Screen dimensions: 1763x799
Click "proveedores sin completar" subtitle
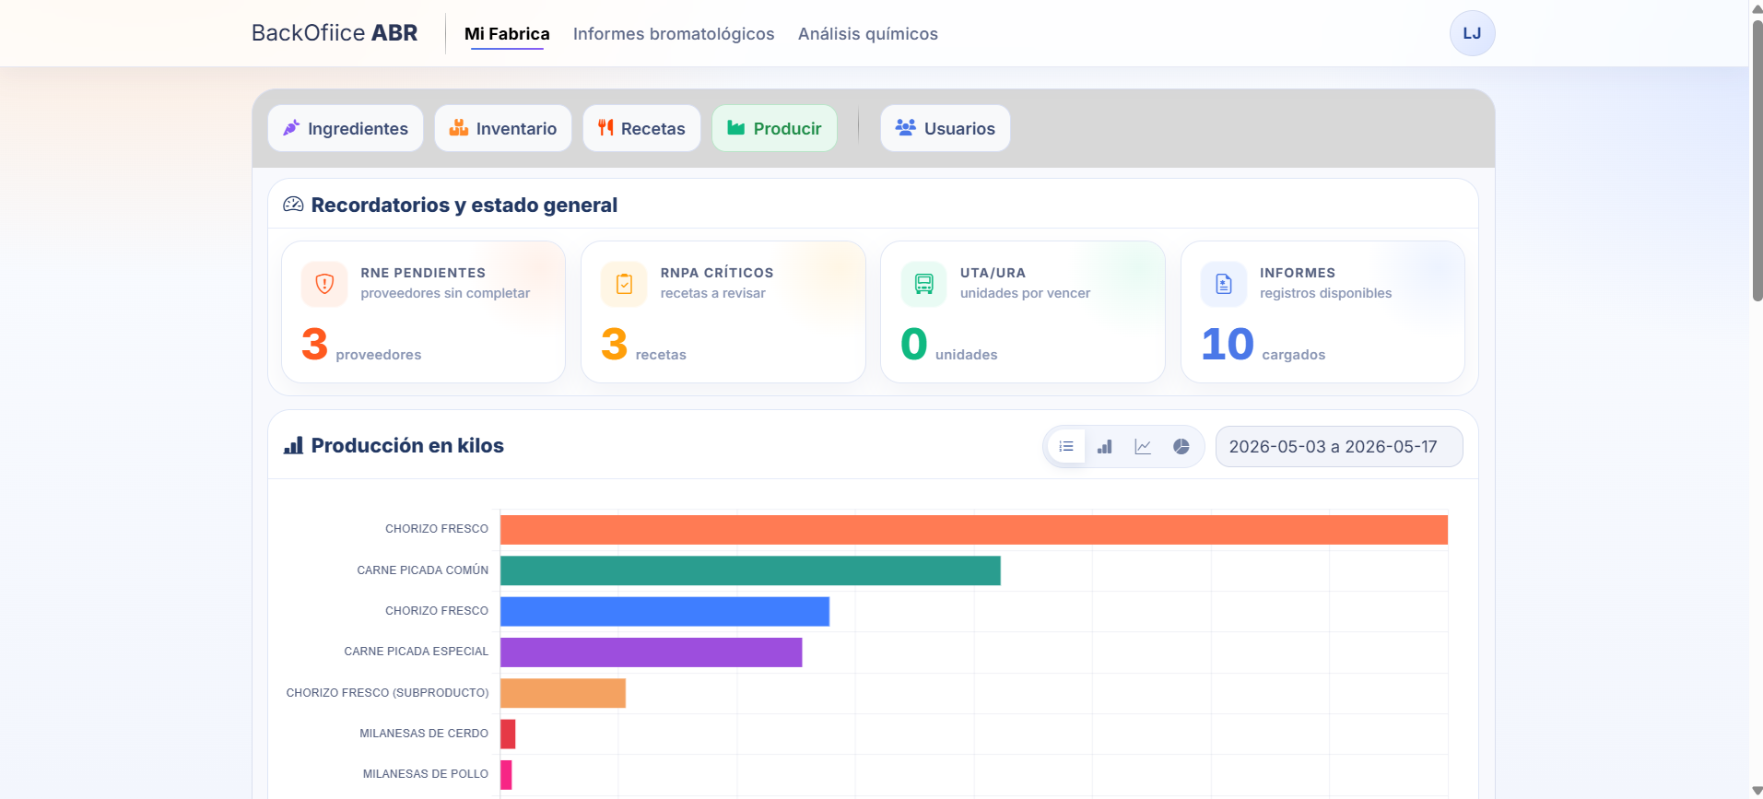pyautogui.click(x=445, y=293)
